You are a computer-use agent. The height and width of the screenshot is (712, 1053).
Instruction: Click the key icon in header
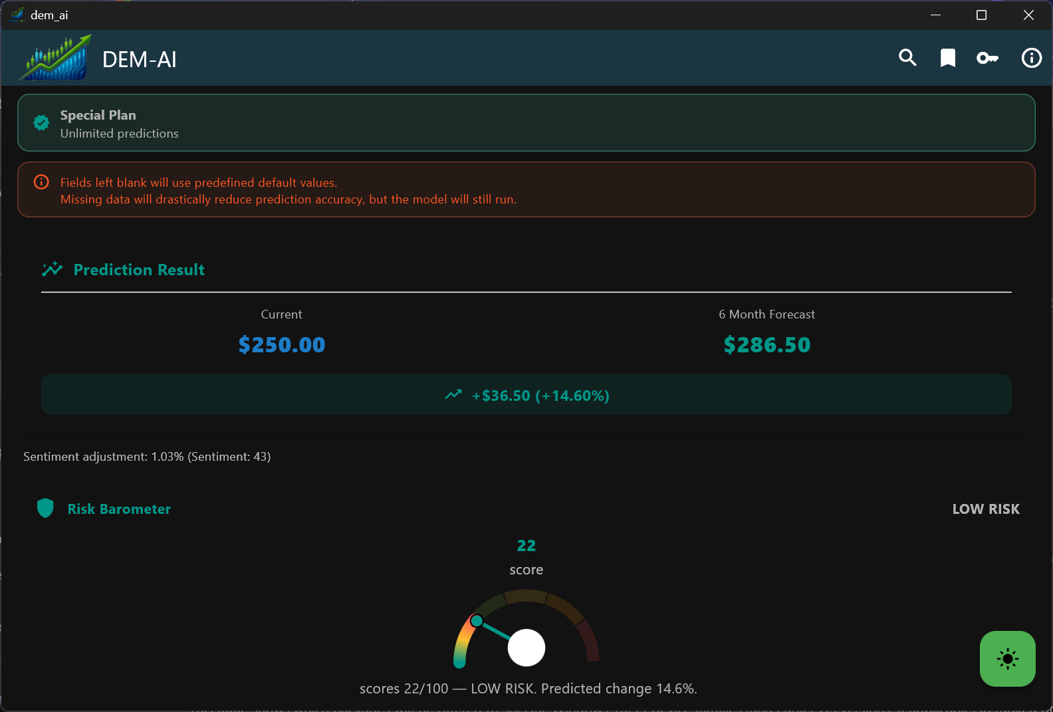(x=987, y=59)
